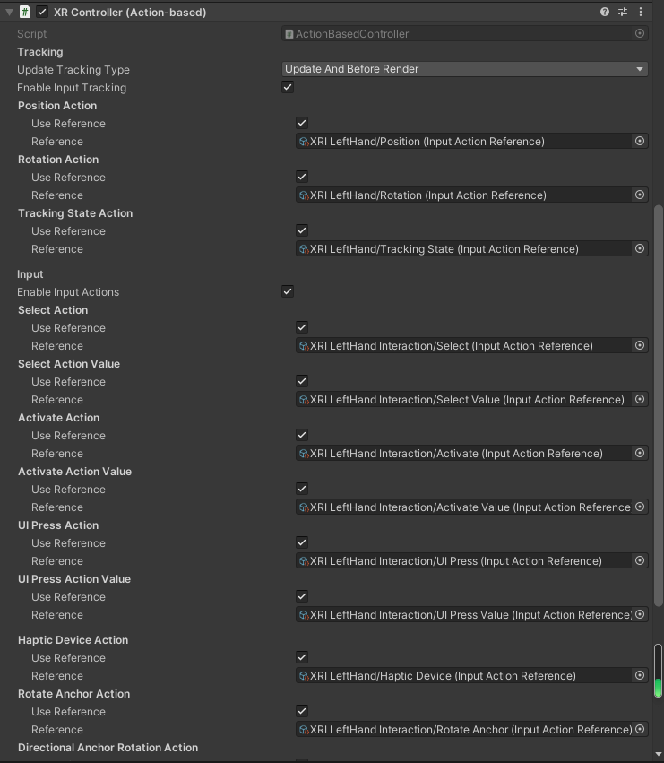Toggle Use Reference under Select Action
664x763 pixels.
tap(302, 327)
